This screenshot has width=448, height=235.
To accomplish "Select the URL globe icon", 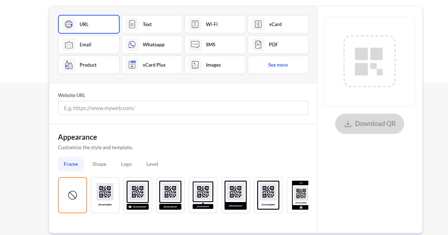I will pos(69,24).
